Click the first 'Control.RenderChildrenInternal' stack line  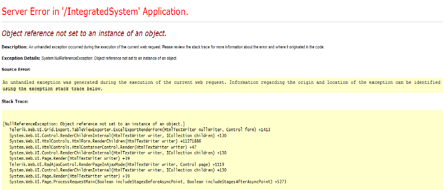(x=118, y=135)
